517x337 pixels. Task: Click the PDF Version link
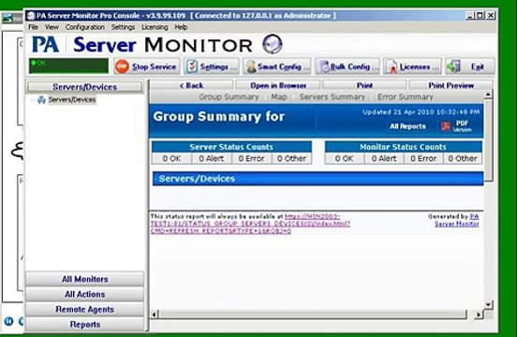(463, 125)
